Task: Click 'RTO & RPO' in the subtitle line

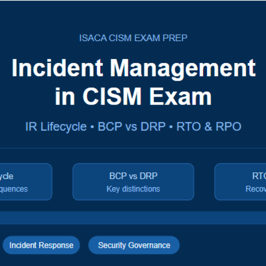Action: coord(209,127)
